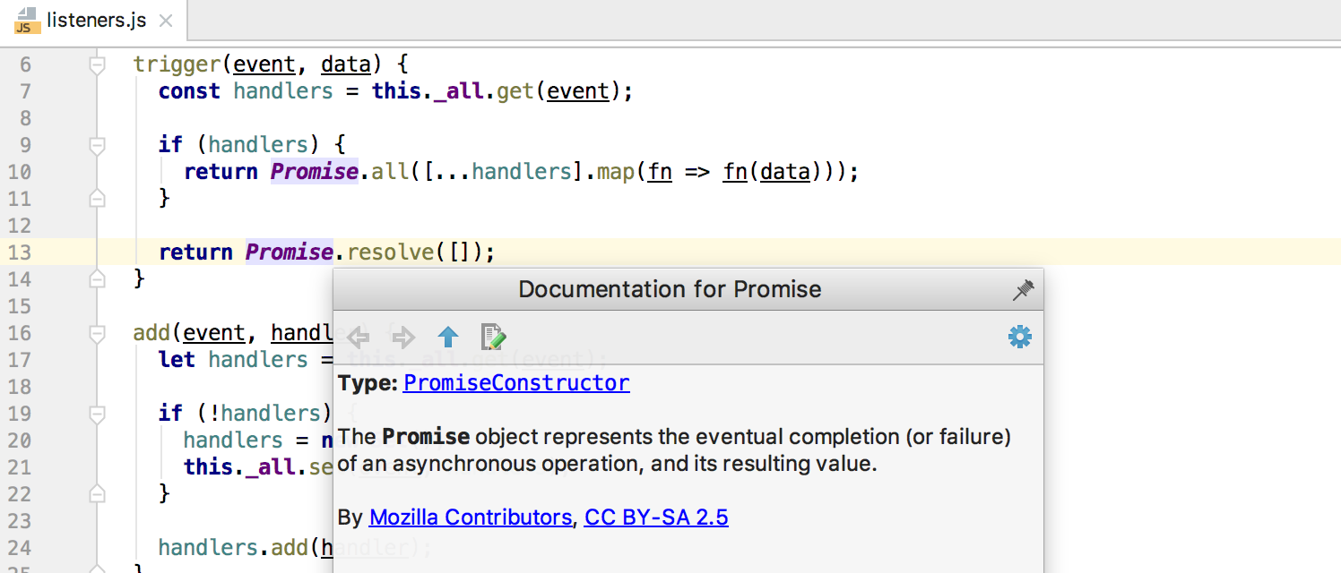The height and width of the screenshot is (573, 1341).
Task: Click the edit source icon
Action: (493, 338)
